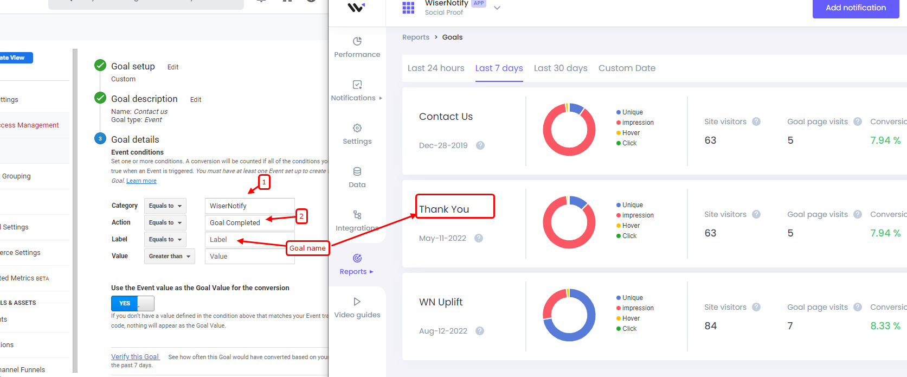Show help for Contact Us date
Screen dimensions: 907x377
480,145
